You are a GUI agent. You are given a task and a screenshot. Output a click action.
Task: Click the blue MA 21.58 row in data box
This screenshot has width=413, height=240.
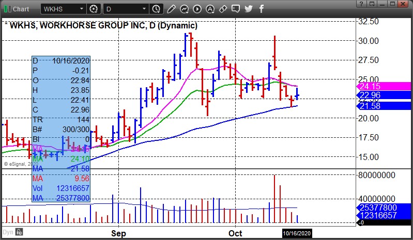61,168
